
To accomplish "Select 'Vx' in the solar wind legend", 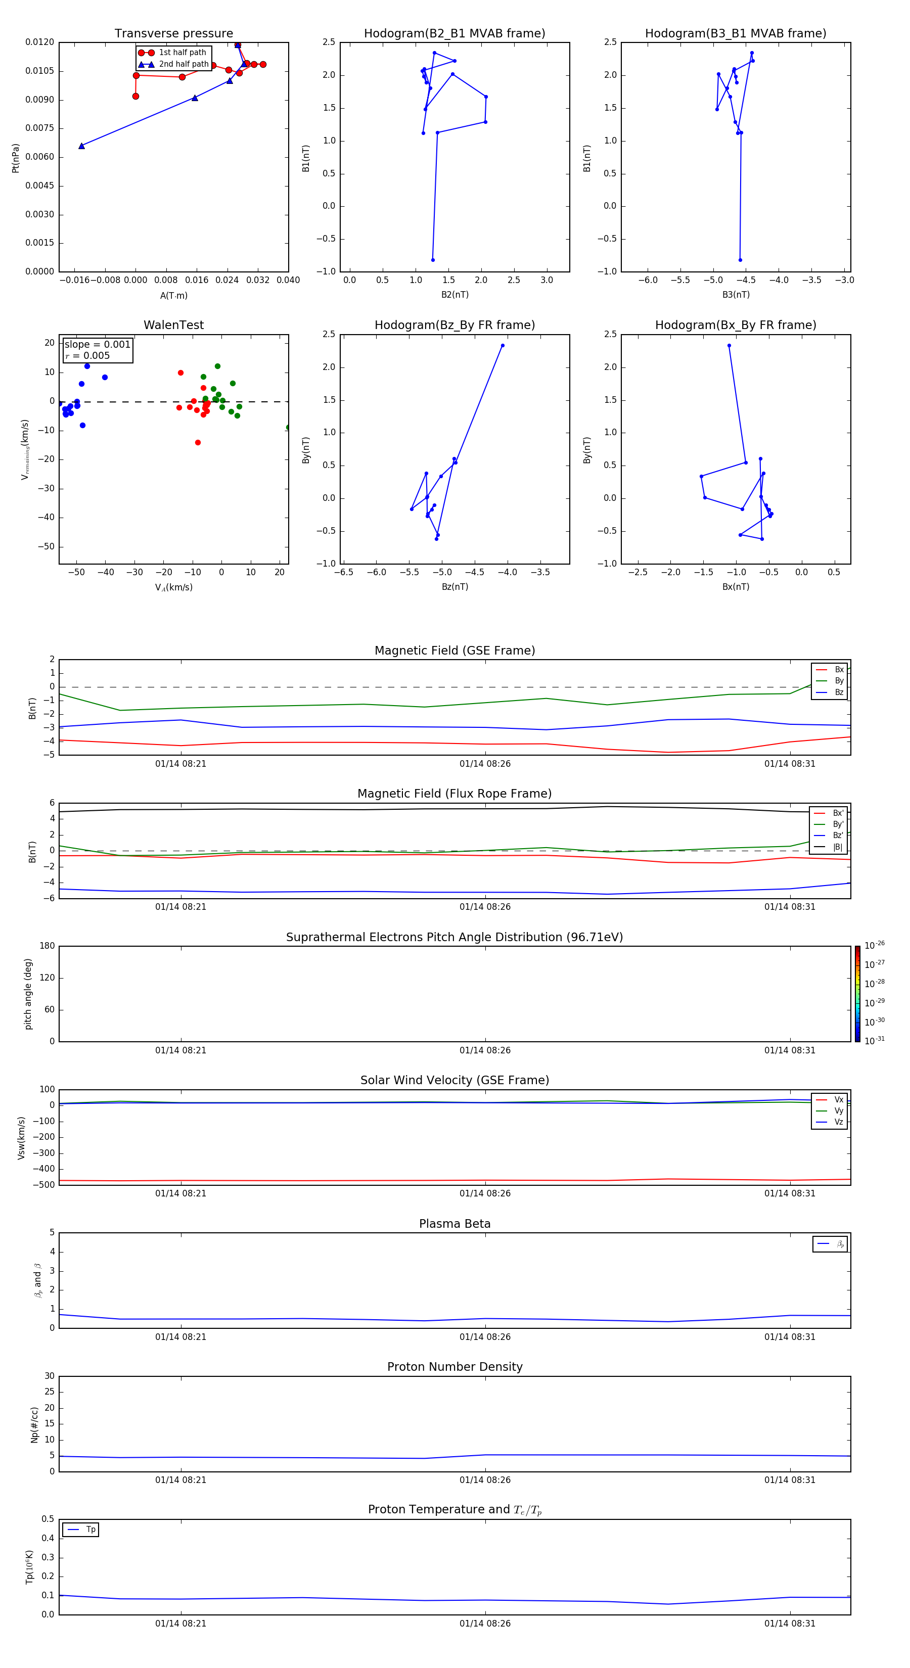I will tap(830, 1100).
